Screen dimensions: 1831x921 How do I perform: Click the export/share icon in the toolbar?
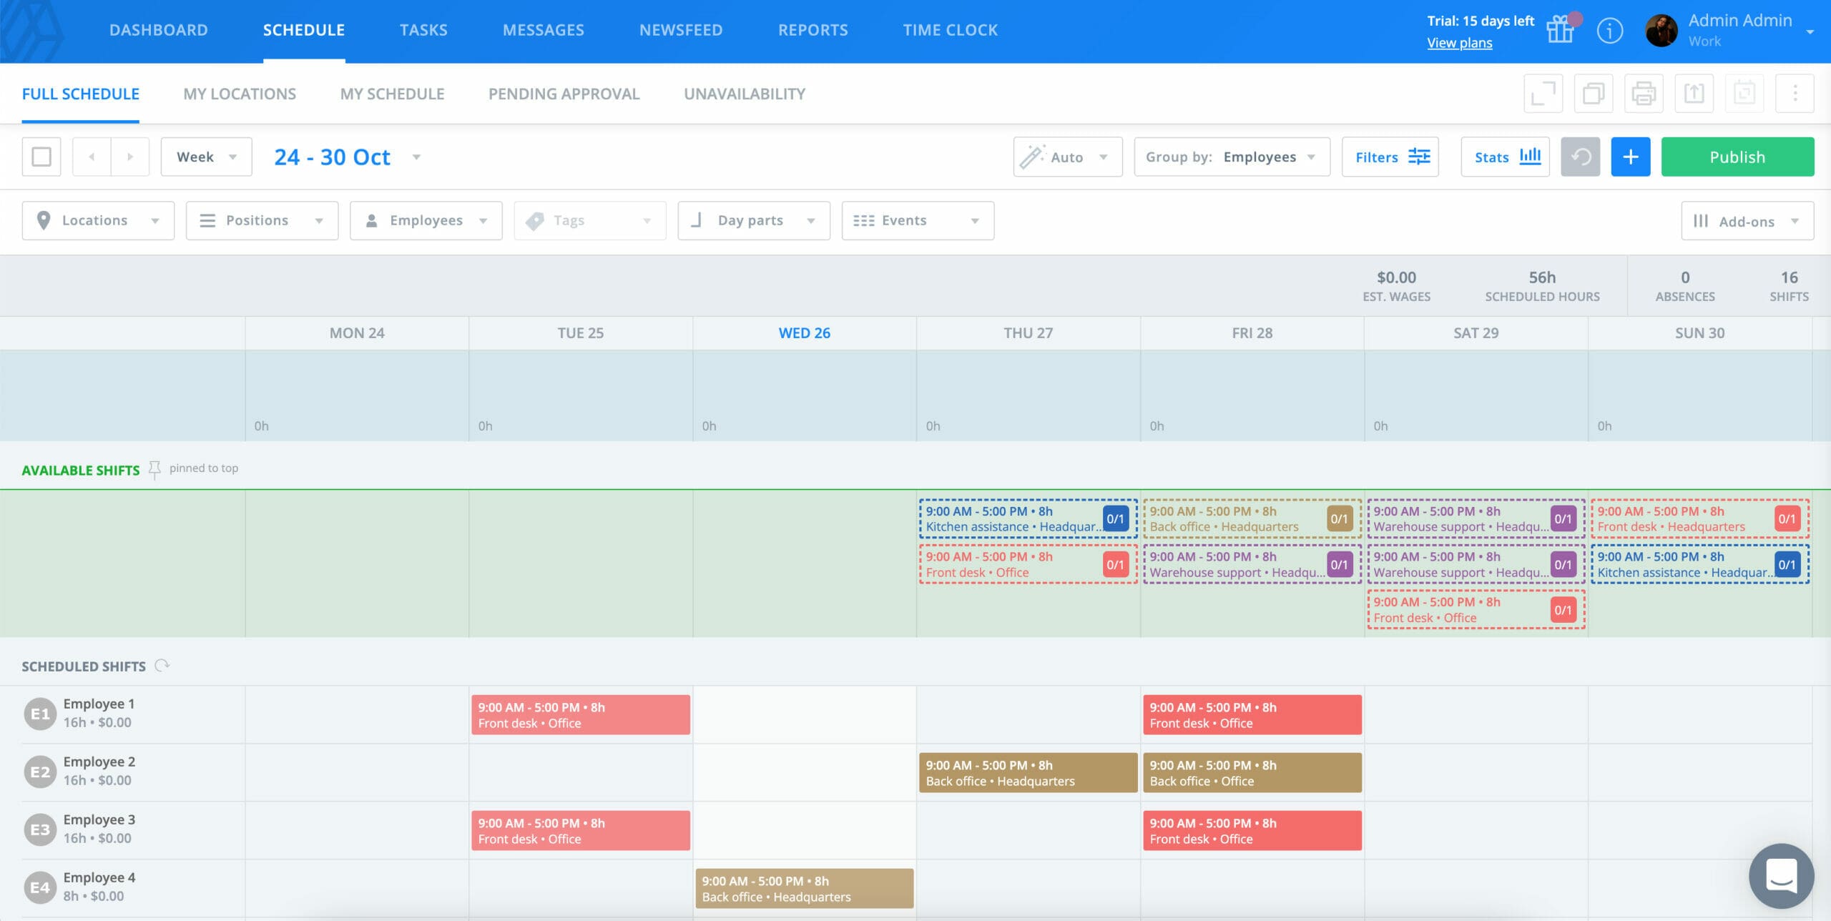tap(1694, 93)
